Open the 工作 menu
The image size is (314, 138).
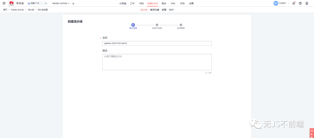tap(132, 3)
